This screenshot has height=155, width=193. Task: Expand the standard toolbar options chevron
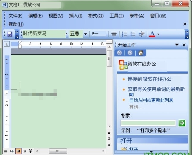pos(17,34)
